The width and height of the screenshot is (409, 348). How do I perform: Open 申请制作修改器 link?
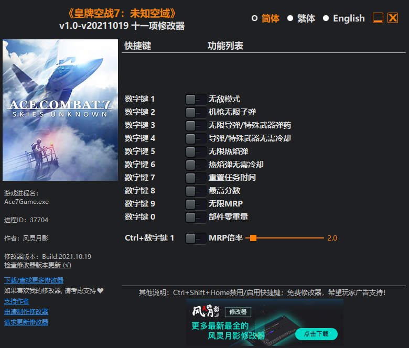26,312
